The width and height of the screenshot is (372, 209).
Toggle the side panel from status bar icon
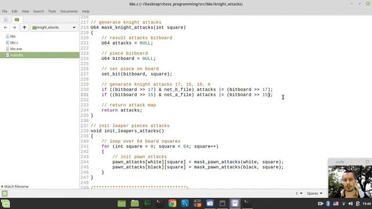tap(5, 193)
